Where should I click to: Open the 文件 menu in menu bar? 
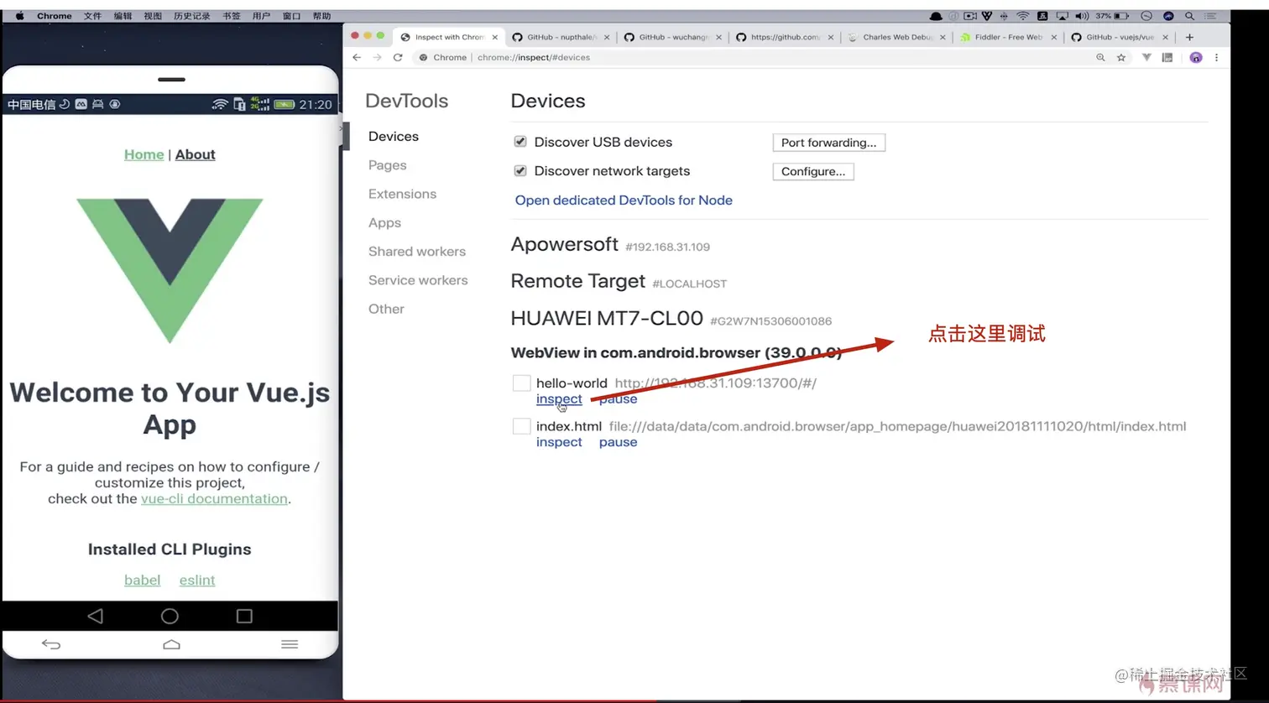click(92, 15)
